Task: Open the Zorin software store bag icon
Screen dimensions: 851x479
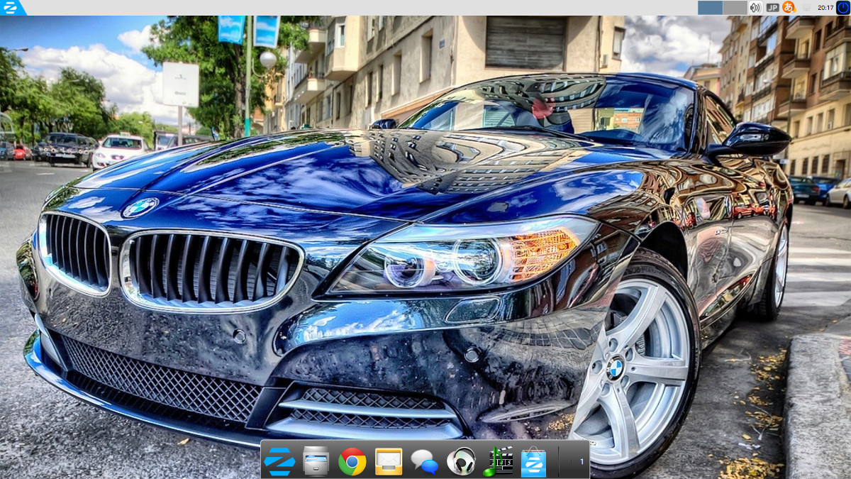Action: click(x=534, y=461)
